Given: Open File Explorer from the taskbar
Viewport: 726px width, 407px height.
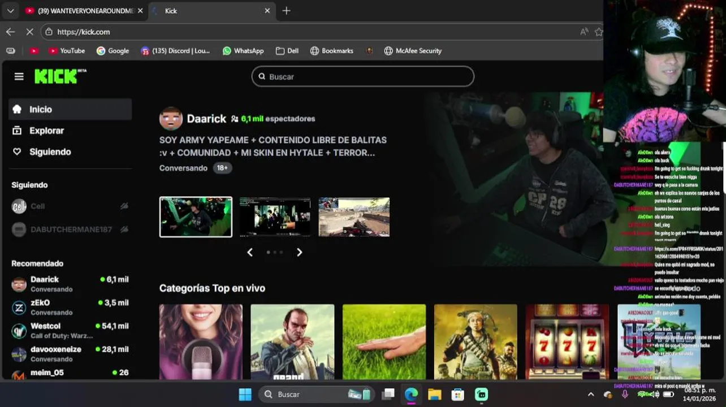Looking at the screenshot, I should (x=434, y=394).
